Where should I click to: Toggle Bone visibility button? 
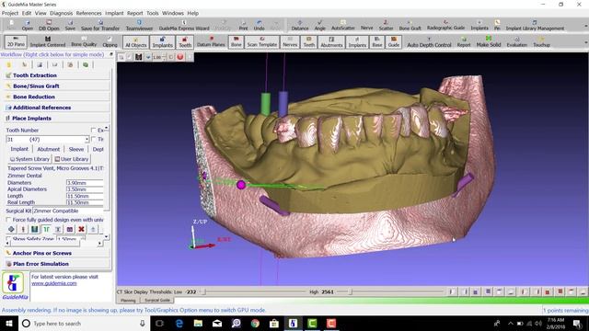pyautogui.click(x=237, y=41)
